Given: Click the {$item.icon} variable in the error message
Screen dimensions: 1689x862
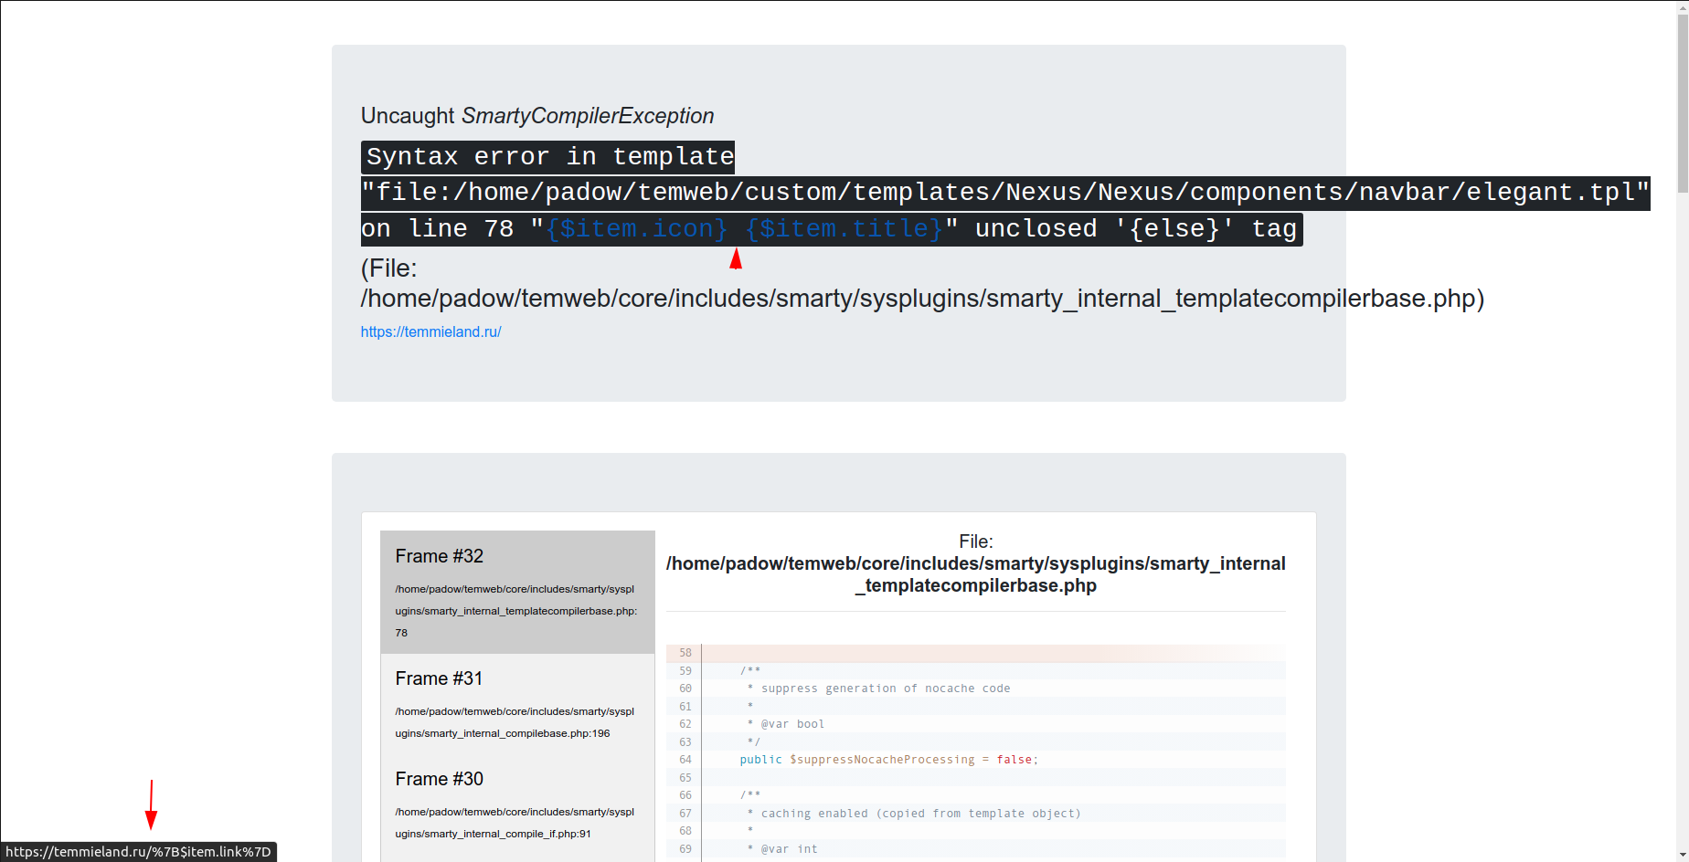Looking at the screenshot, I should point(636,228).
